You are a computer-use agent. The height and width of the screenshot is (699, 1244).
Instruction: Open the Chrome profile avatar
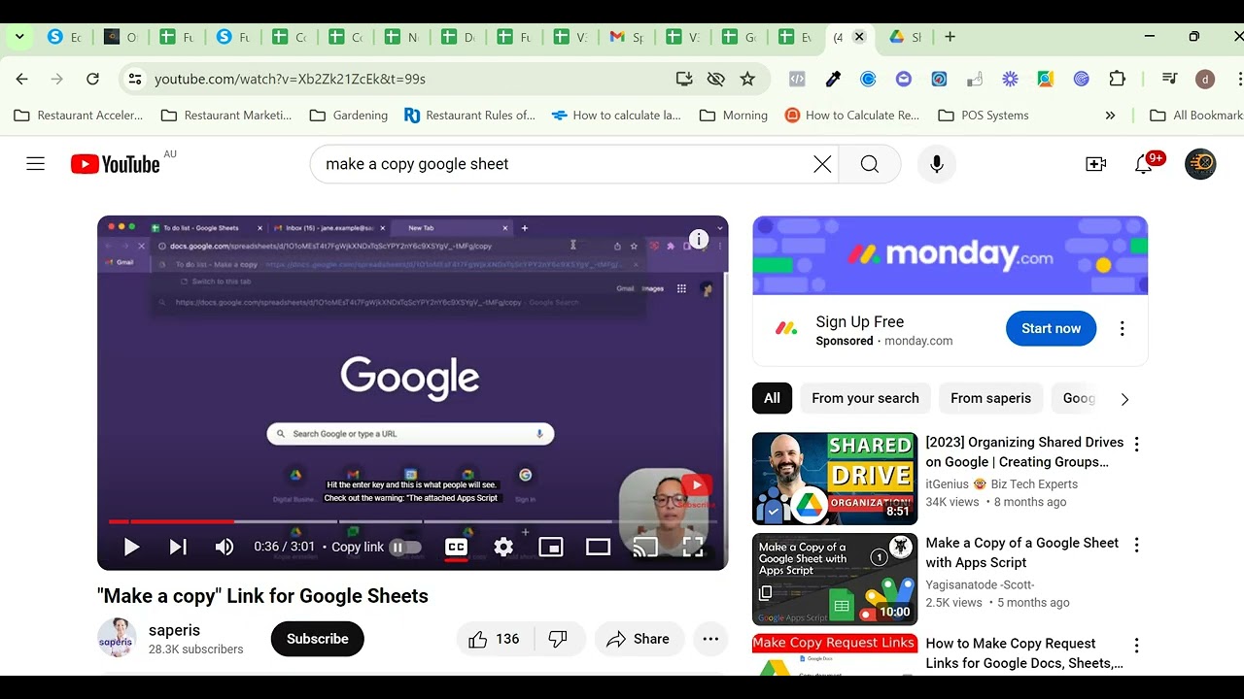coord(1205,79)
